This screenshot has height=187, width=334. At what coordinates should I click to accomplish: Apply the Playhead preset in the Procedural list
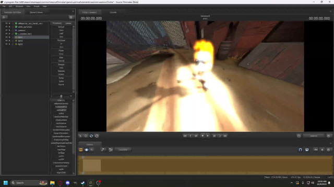pos(61,41)
